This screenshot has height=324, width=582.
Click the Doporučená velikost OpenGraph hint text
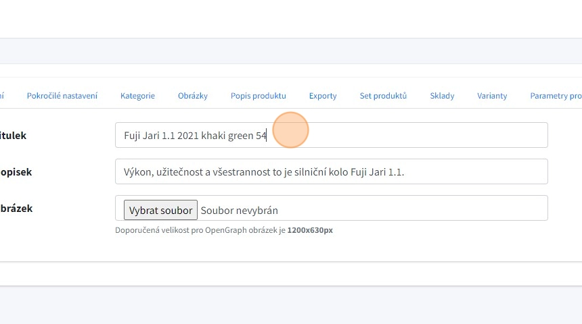(223, 230)
